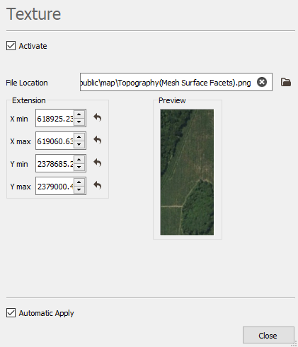
Task: Decrease Y min using the down arrow
Action: click(x=79, y=167)
